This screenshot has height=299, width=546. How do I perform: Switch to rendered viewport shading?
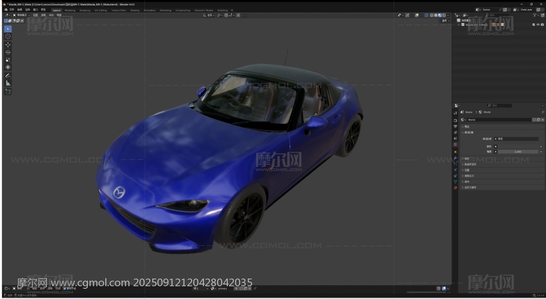click(x=444, y=15)
